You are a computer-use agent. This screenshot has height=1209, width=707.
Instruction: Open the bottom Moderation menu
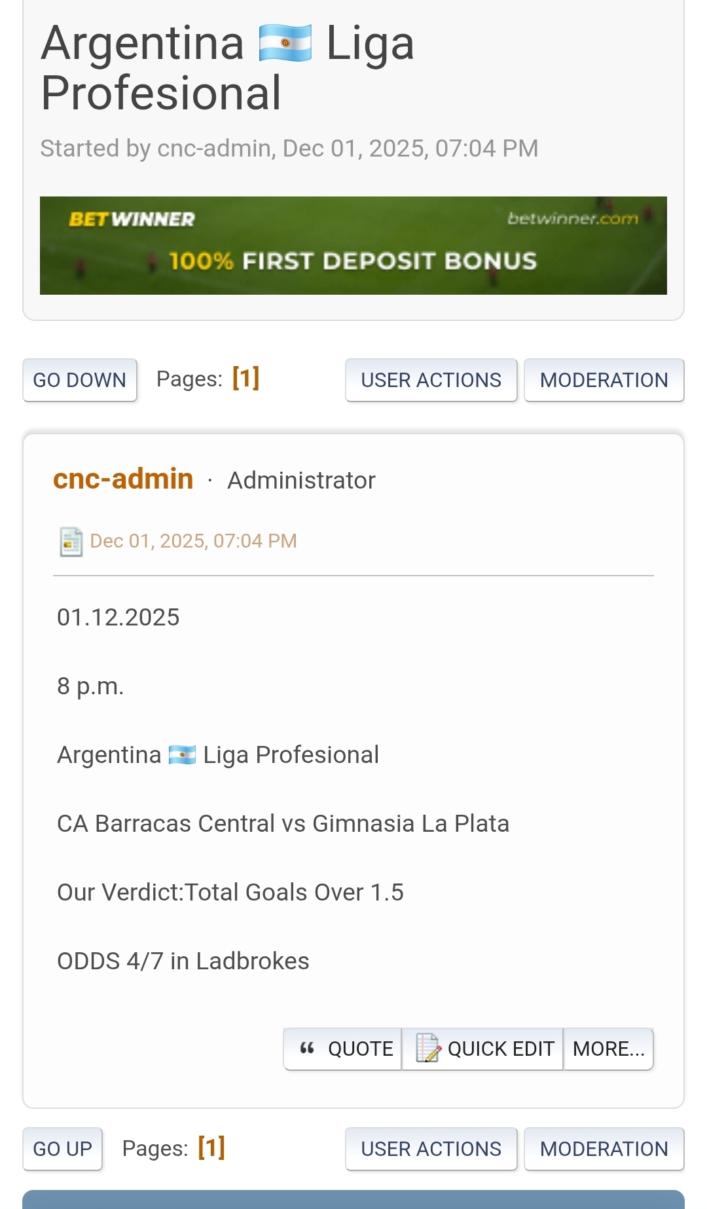click(604, 1149)
